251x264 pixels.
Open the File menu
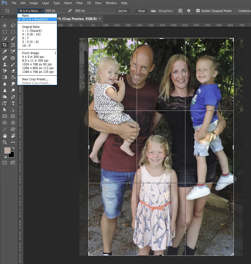pyautogui.click(x=14, y=3)
